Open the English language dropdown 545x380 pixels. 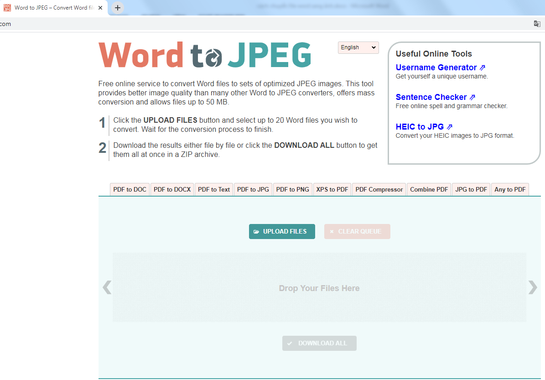tap(358, 47)
